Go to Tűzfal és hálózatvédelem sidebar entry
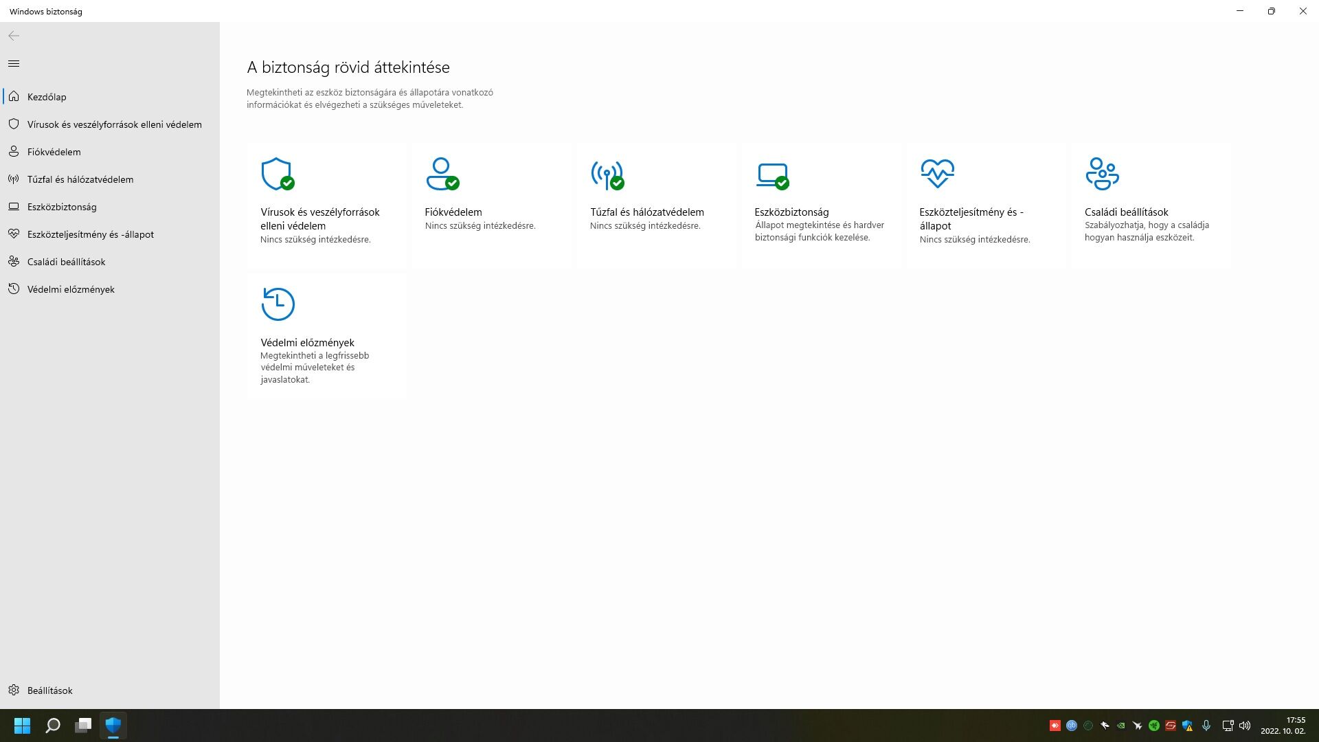Viewport: 1319px width, 742px height. 110,179
